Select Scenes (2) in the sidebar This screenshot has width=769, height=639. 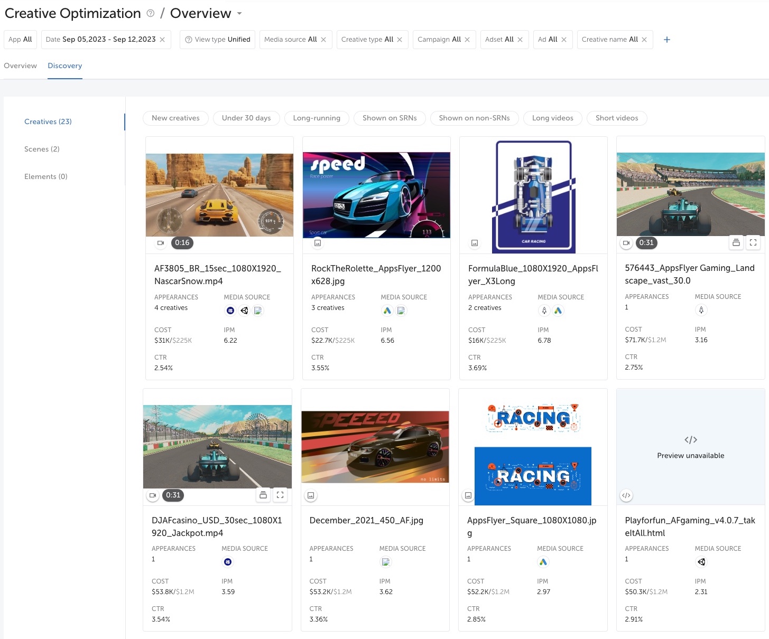pyautogui.click(x=42, y=149)
